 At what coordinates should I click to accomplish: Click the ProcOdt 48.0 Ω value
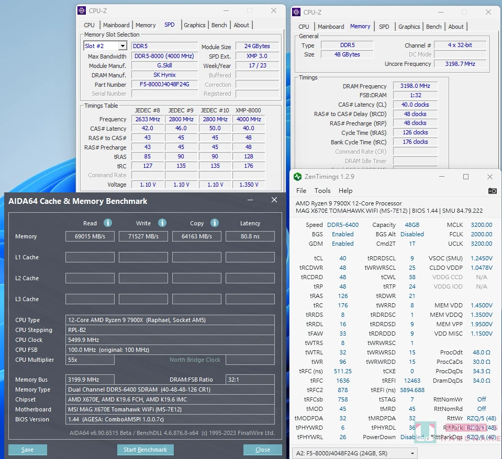coord(482,352)
